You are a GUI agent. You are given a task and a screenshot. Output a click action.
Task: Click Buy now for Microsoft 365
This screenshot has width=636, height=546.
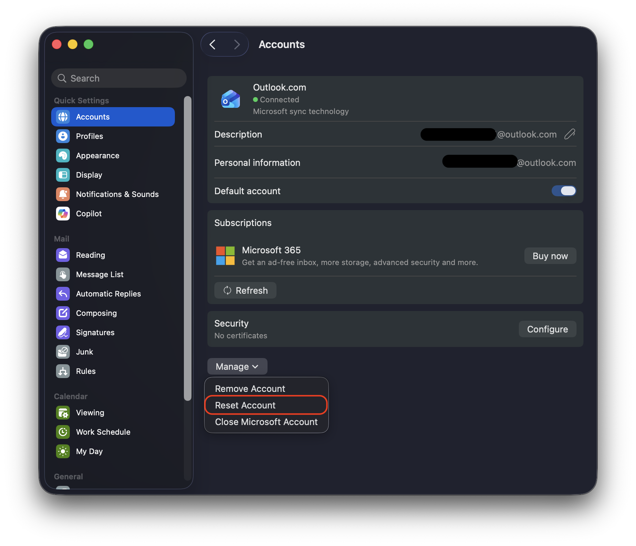pyautogui.click(x=550, y=256)
